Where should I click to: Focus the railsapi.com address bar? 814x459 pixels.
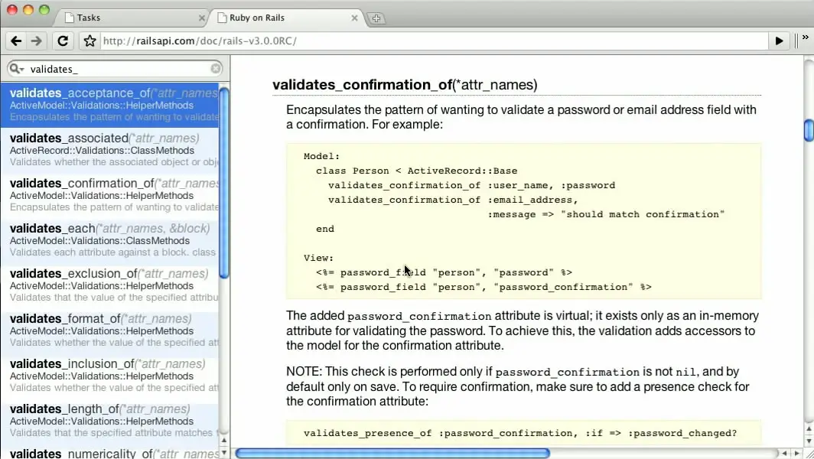coord(434,41)
